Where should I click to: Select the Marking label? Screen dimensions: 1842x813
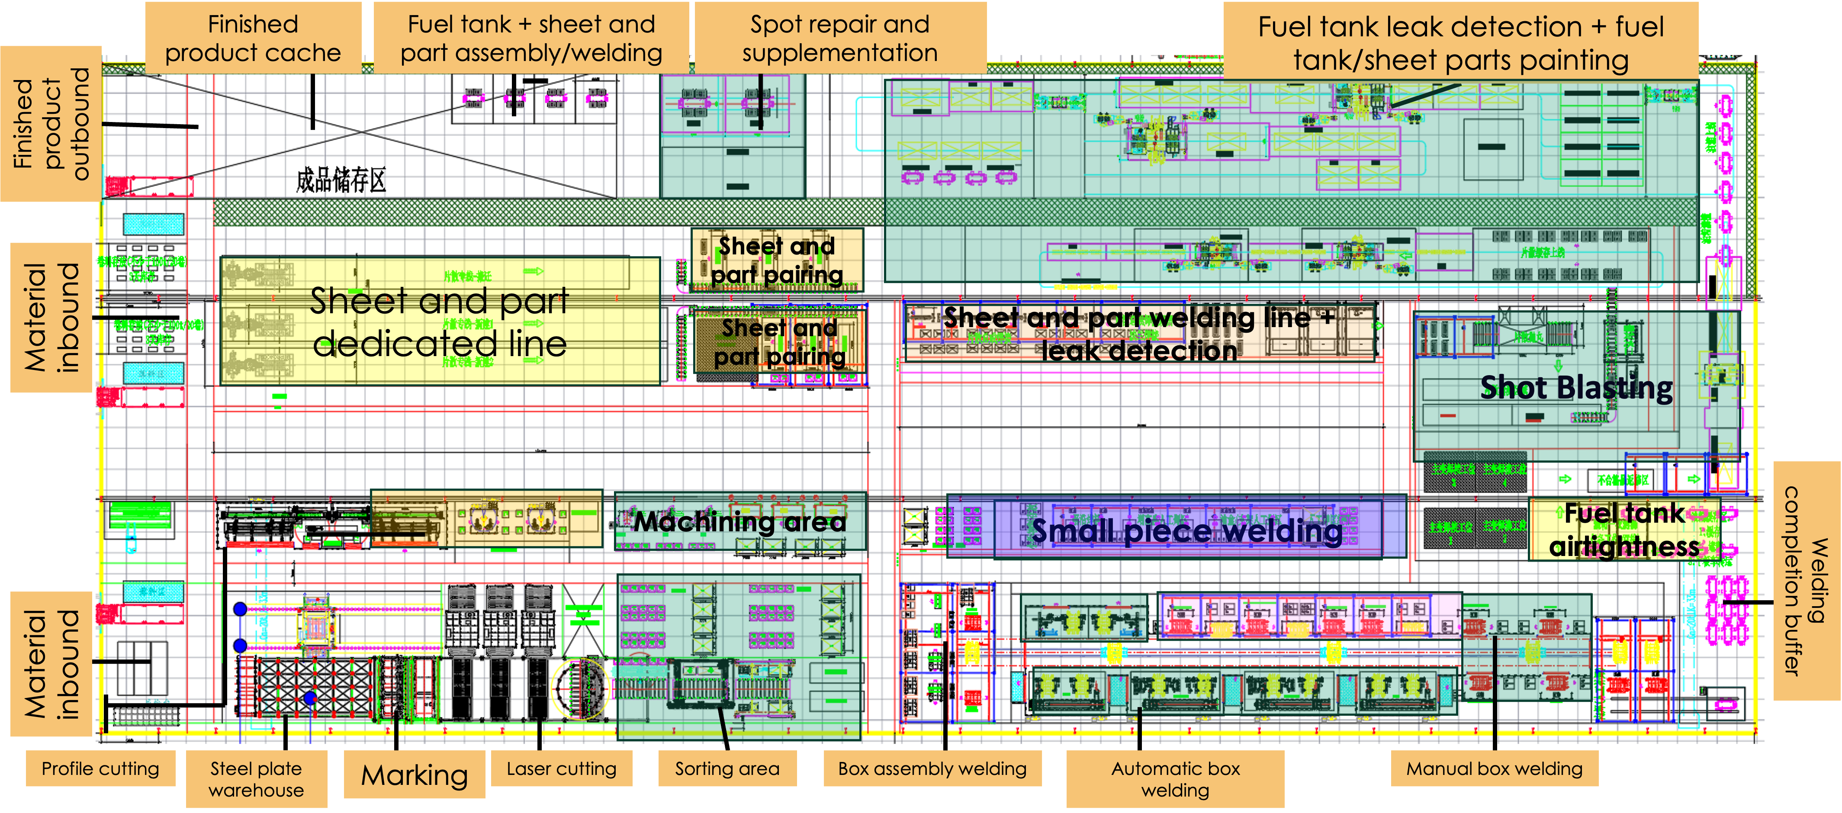pyautogui.click(x=414, y=774)
